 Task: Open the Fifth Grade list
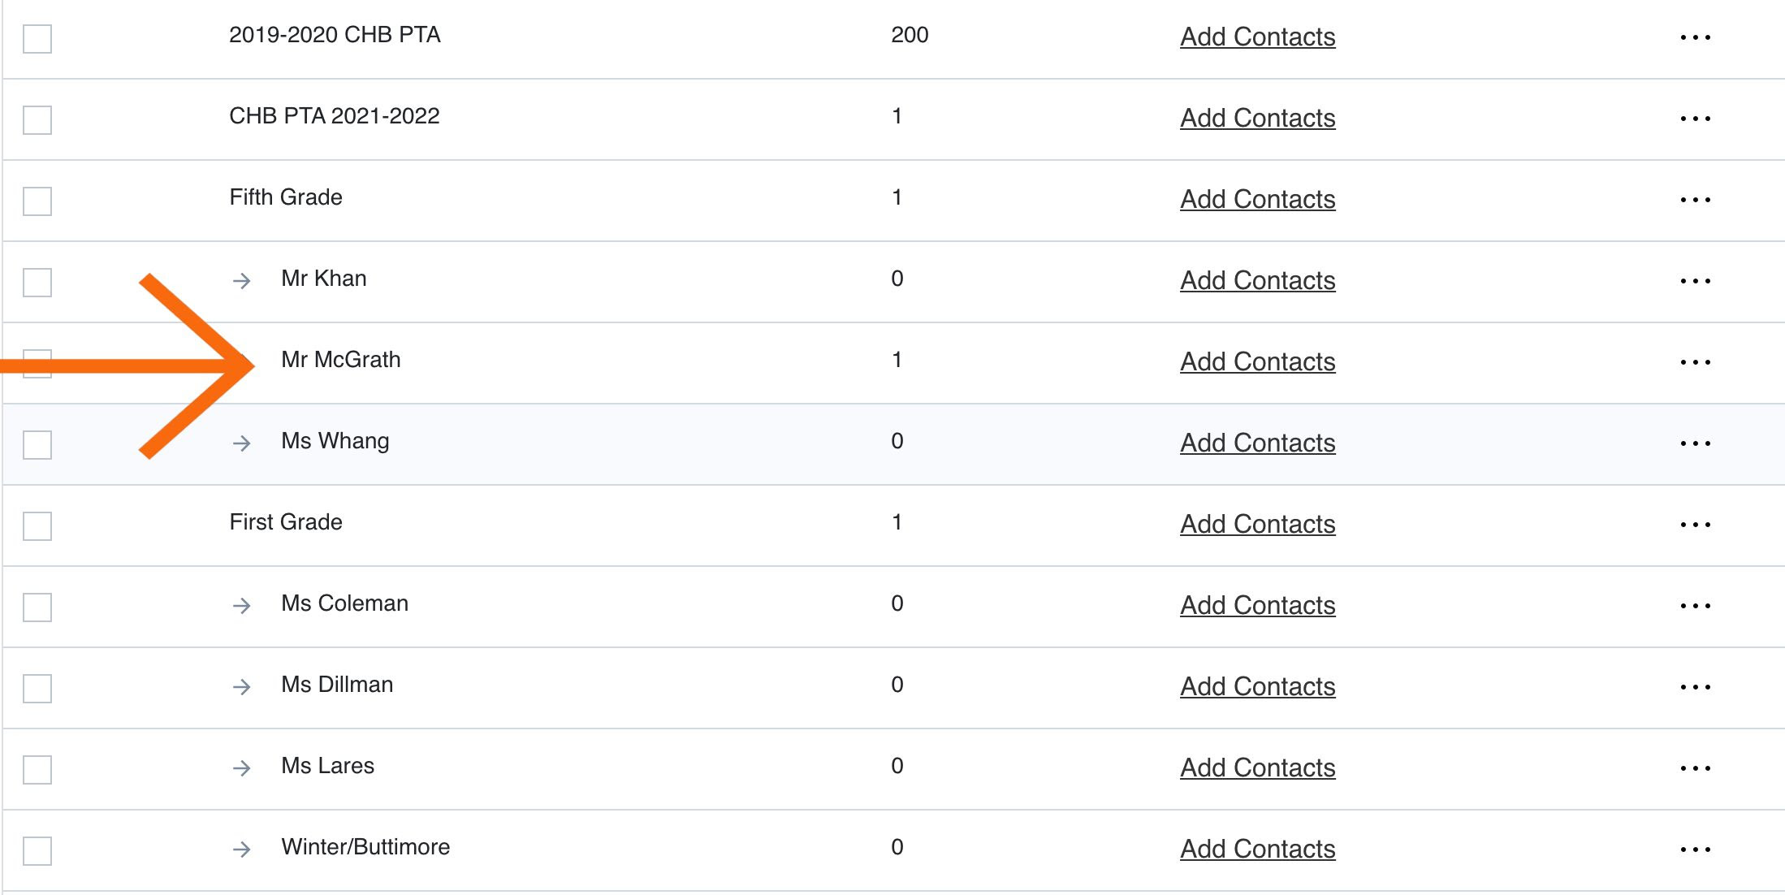(286, 197)
